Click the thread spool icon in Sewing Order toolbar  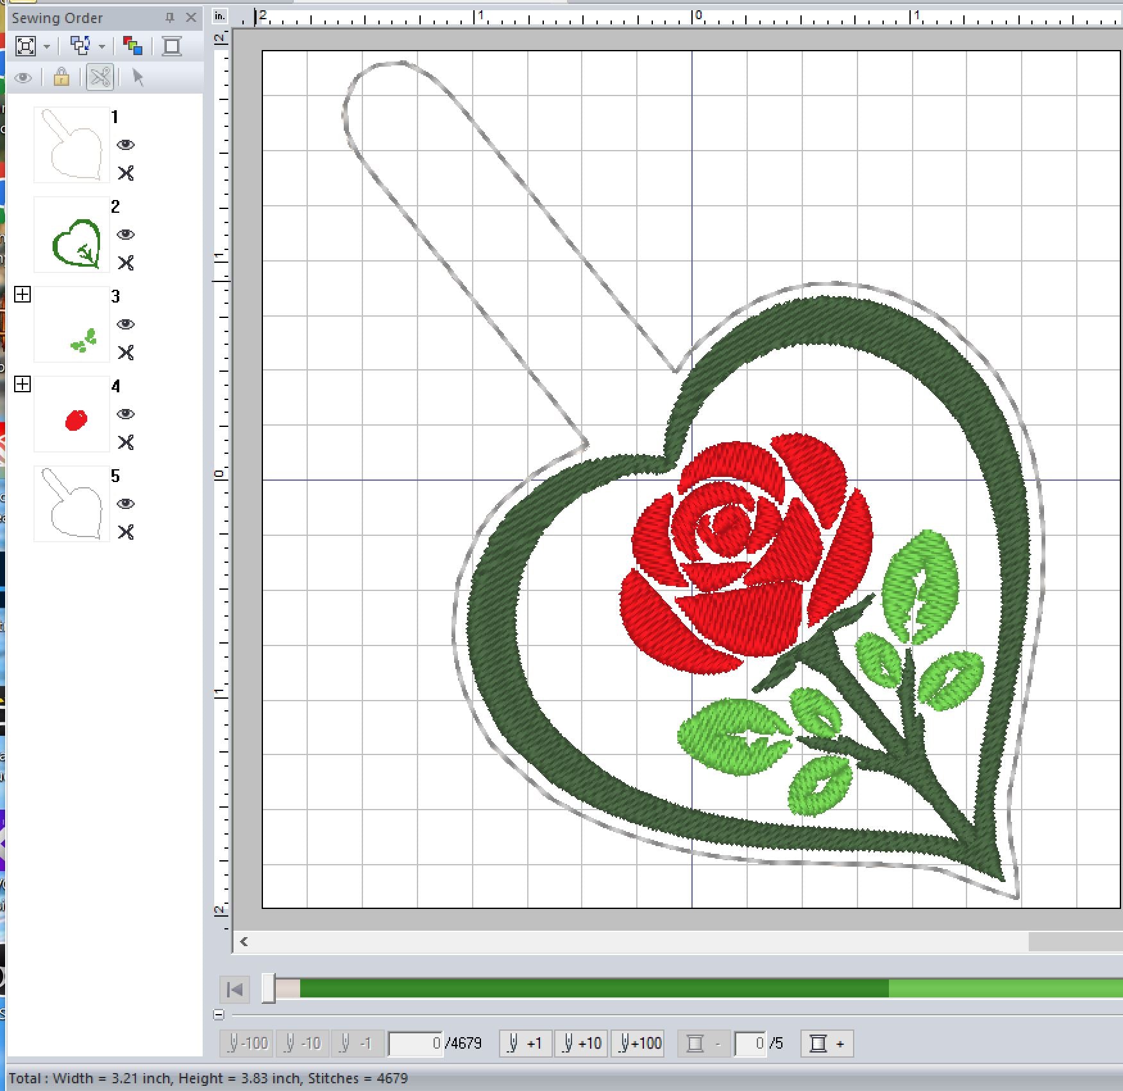(172, 46)
